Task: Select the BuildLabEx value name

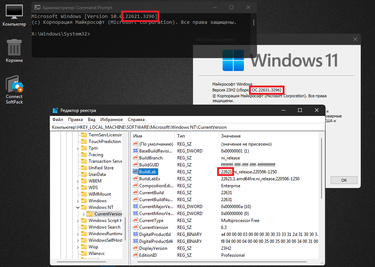Action: 150,178
